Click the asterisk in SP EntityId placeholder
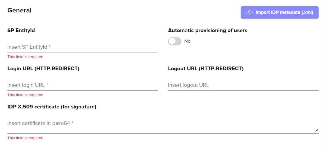Viewport: 324px width, 149px height. coord(50,47)
